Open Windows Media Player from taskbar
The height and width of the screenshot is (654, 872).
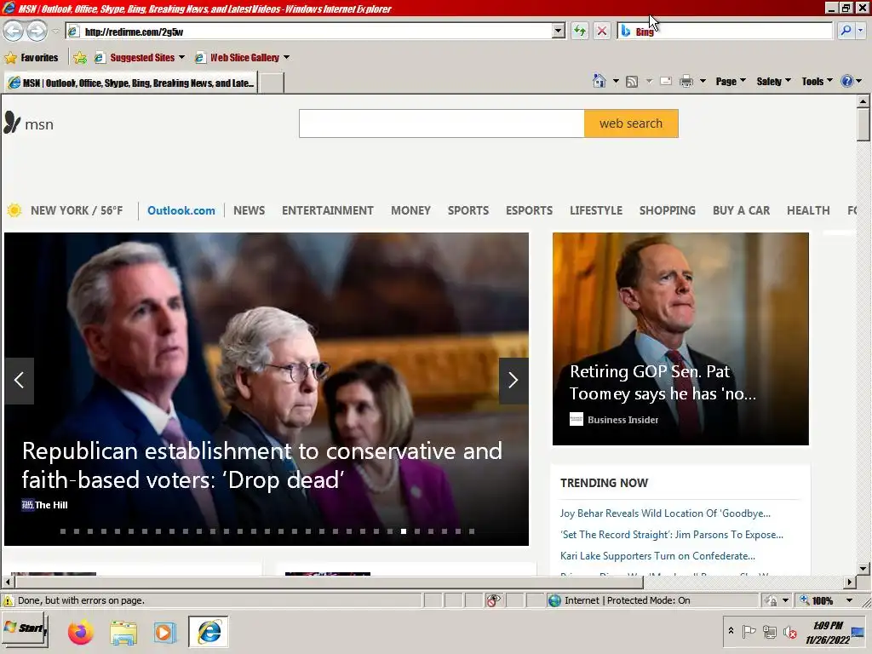pyautogui.click(x=164, y=633)
